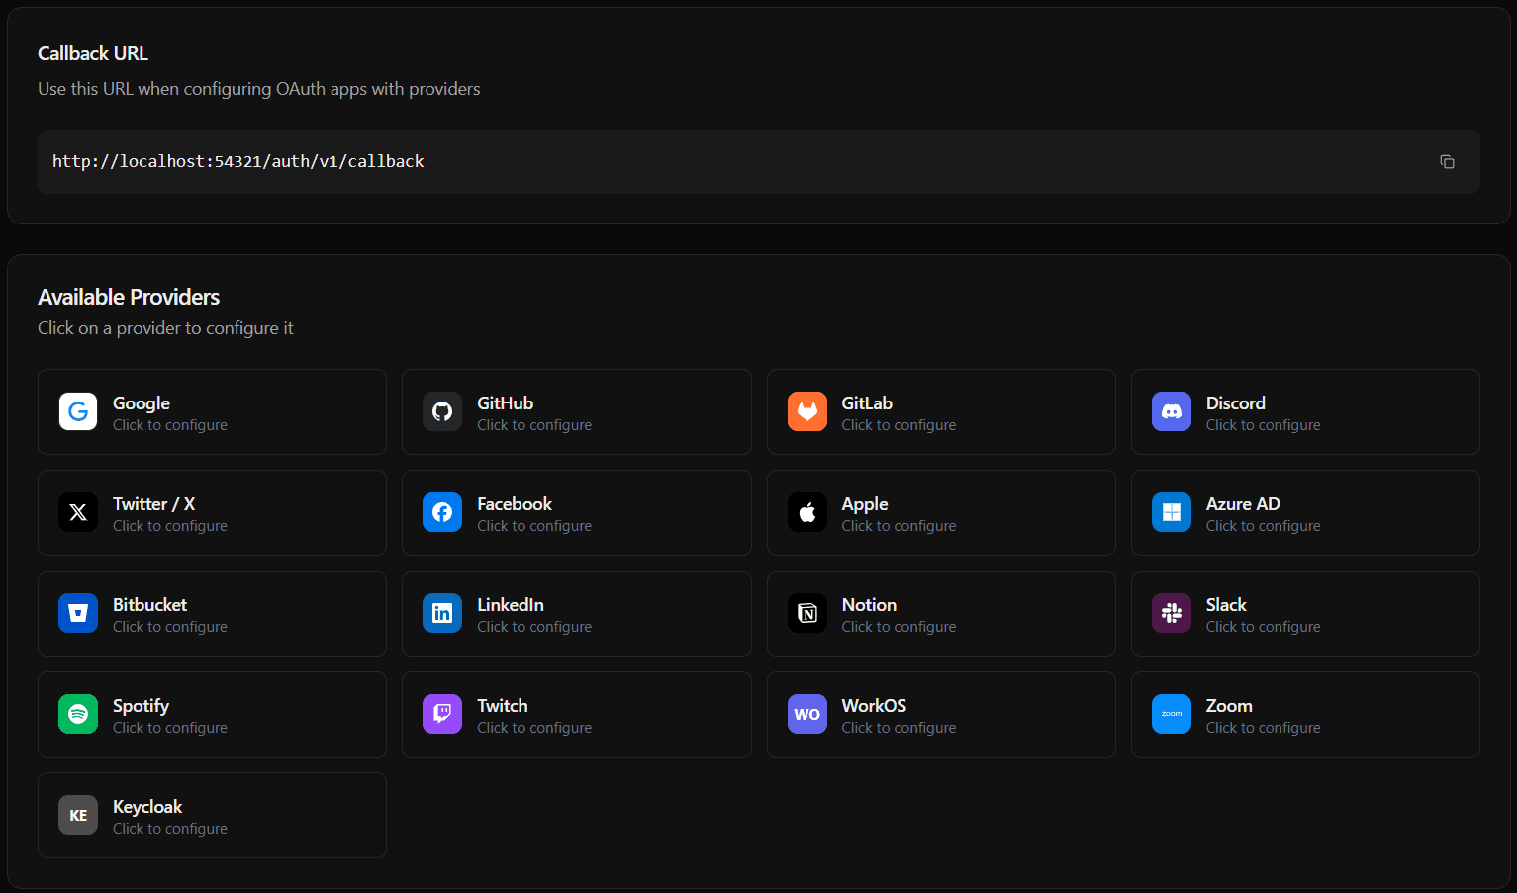This screenshot has width=1517, height=893.
Task: Click the Slack icon
Action: [x=1172, y=613]
